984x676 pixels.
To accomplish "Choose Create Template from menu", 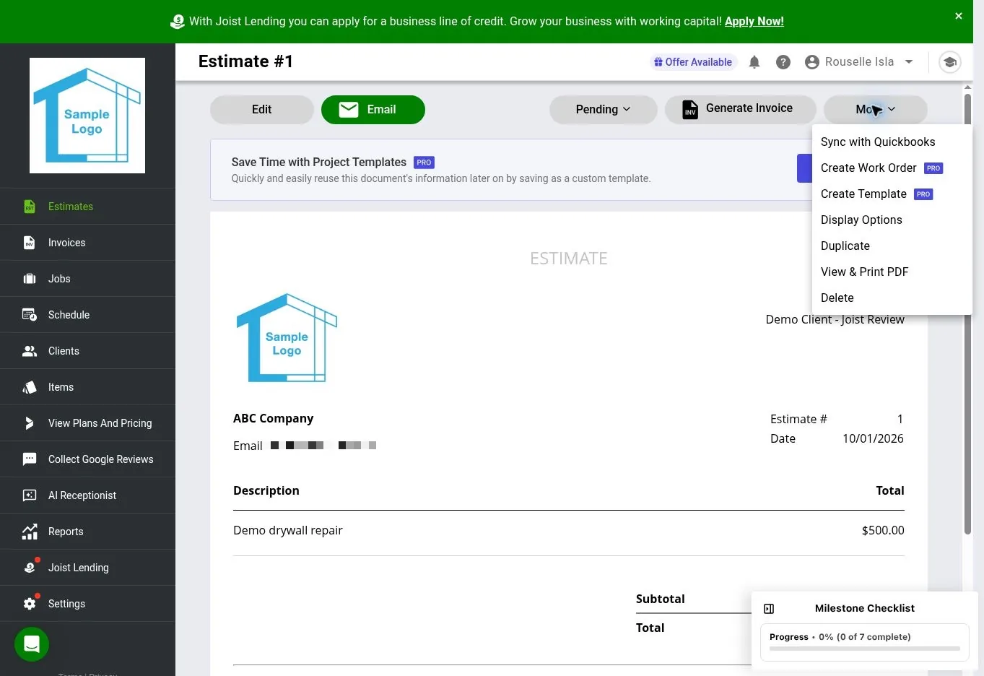I will coord(876,194).
